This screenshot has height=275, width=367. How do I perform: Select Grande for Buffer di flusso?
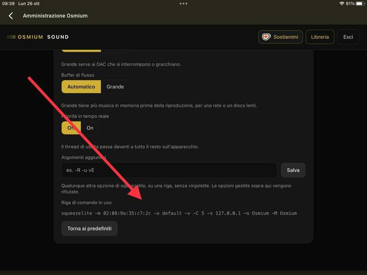tap(115, 87)
